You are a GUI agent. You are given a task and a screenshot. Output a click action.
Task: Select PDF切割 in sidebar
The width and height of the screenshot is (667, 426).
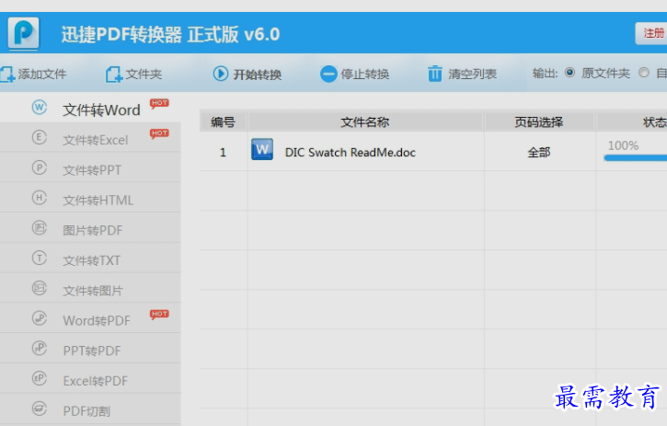coord(90,409)
